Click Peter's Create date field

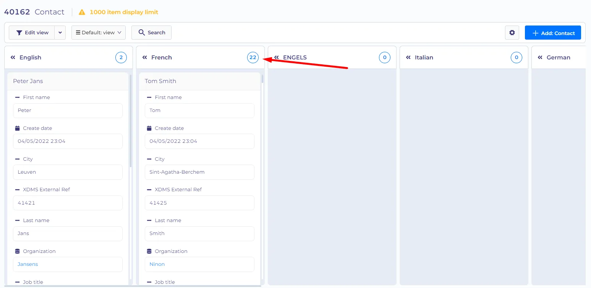click(68, 141)
